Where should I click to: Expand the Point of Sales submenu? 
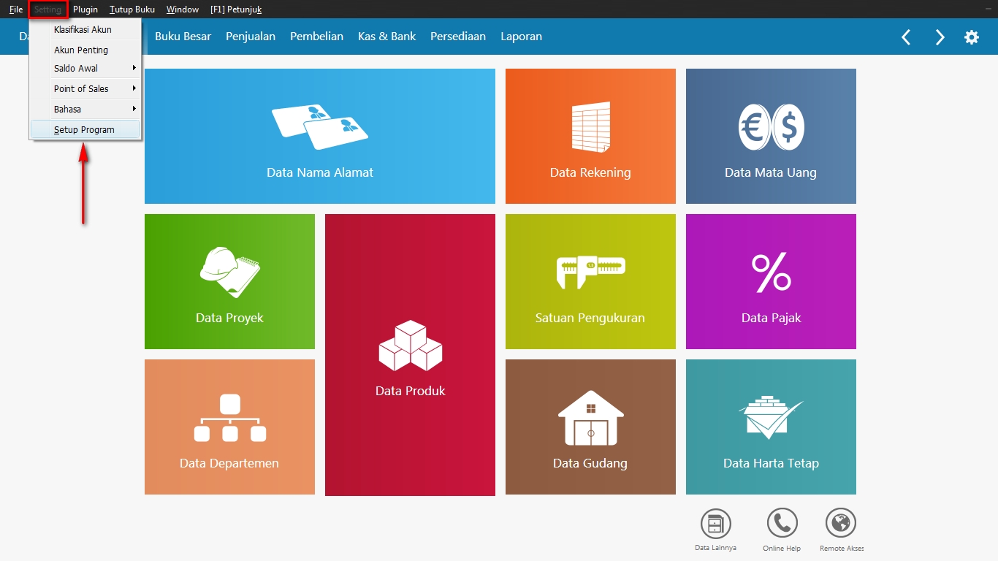85,88
